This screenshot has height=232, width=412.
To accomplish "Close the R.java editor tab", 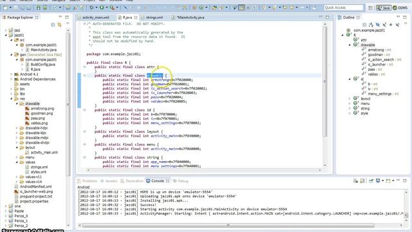I will click(x=136, y=17).
